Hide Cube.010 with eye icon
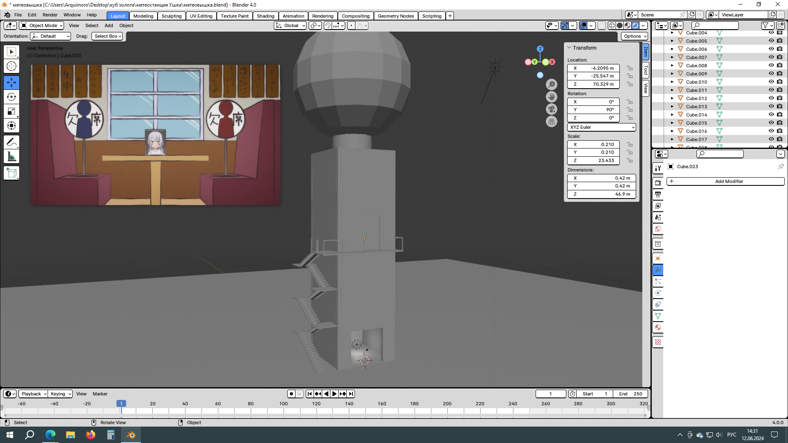788x443 pixels. (771, 82)
